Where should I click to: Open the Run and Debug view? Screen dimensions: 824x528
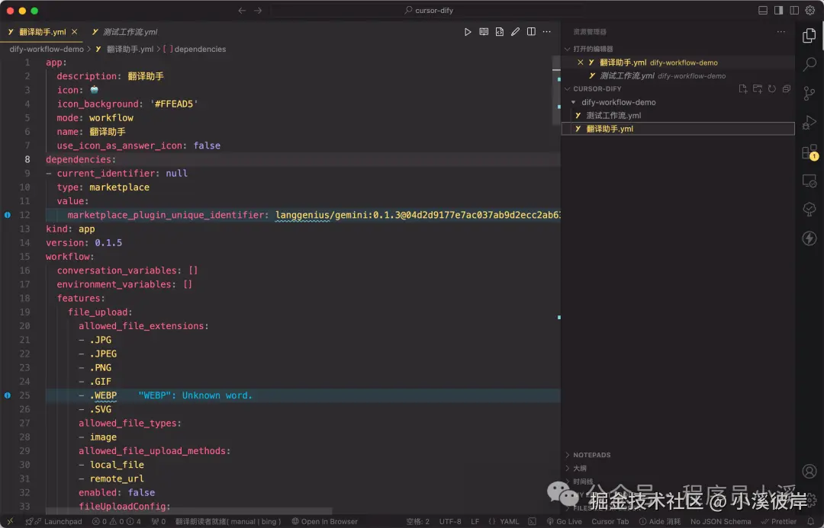(x=810, y=123)
